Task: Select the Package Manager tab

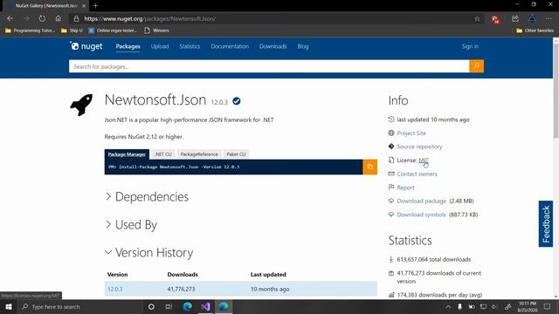Action: pos(127,154)
